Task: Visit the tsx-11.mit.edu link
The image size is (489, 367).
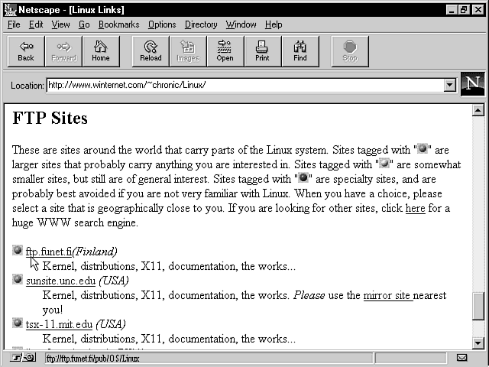Action: pyautogui.click(x=59, y=324)
